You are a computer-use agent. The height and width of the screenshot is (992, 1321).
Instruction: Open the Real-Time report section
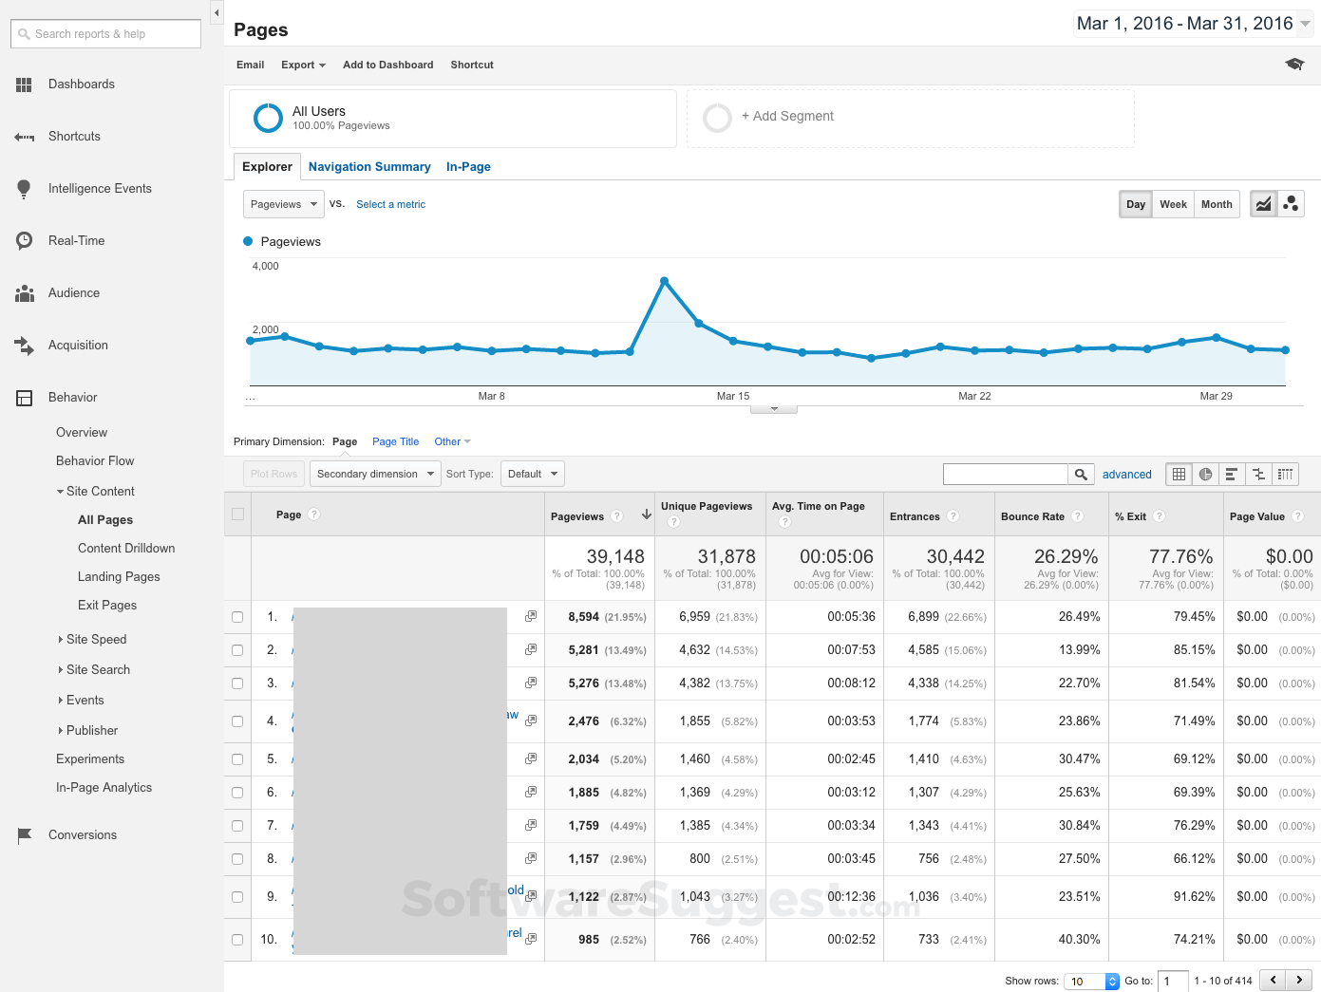(76, 240)
